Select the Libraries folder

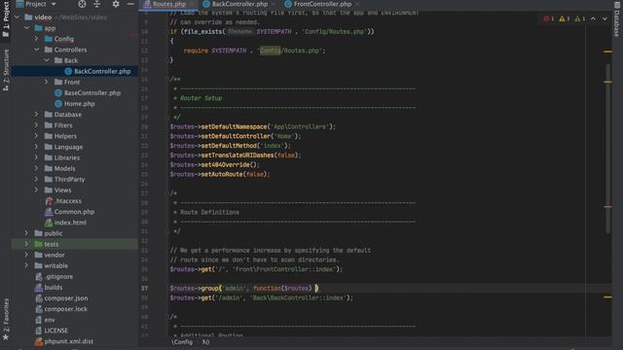tap(67, 157)
